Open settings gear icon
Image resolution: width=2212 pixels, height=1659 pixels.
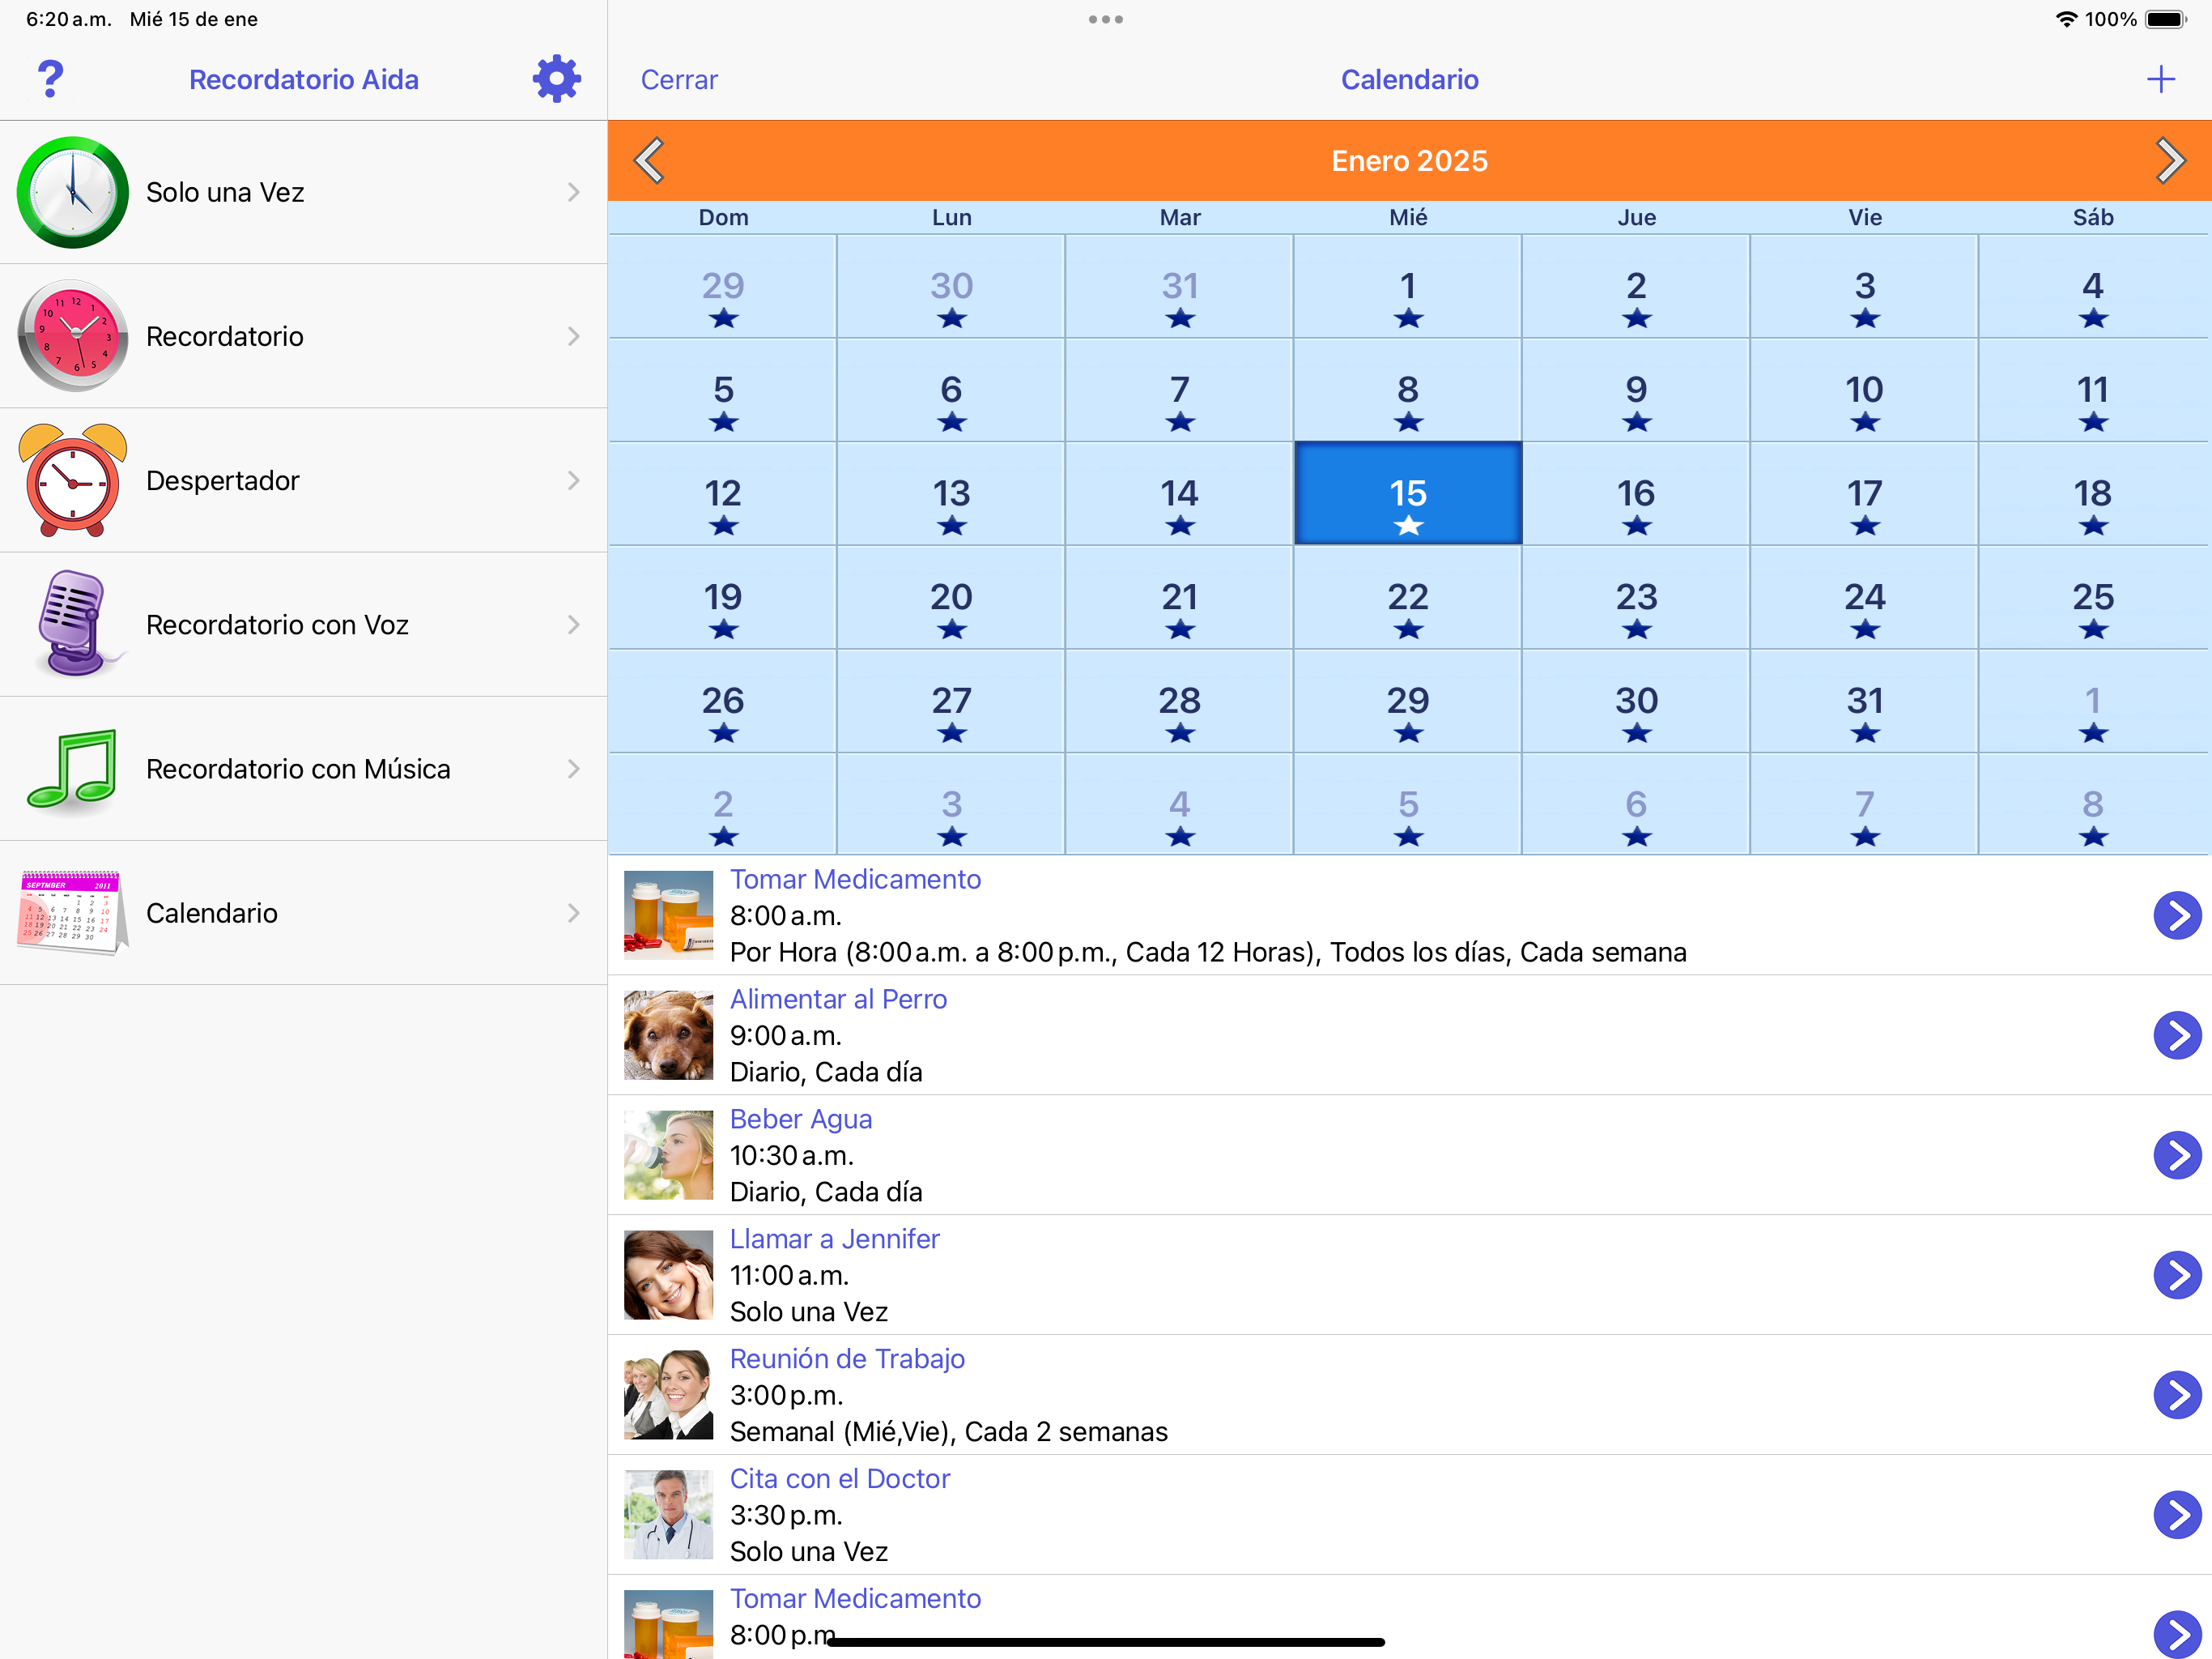pyautogui.click(x=556, y=79)
